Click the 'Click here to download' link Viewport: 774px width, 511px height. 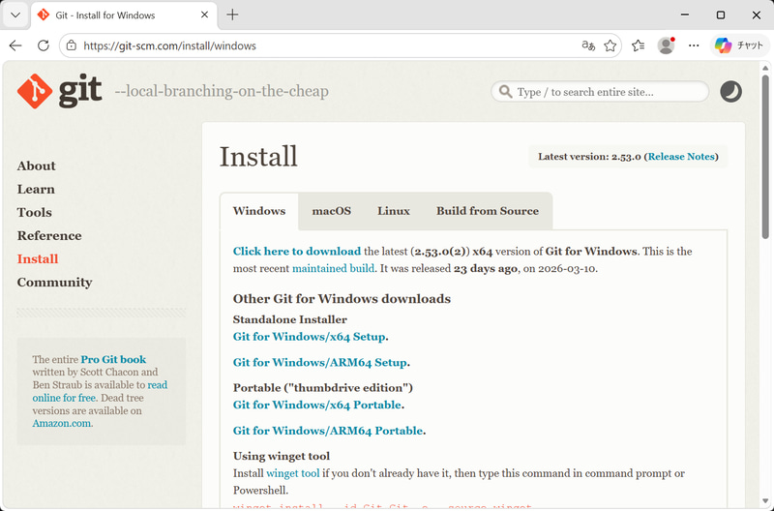(297, 252)
